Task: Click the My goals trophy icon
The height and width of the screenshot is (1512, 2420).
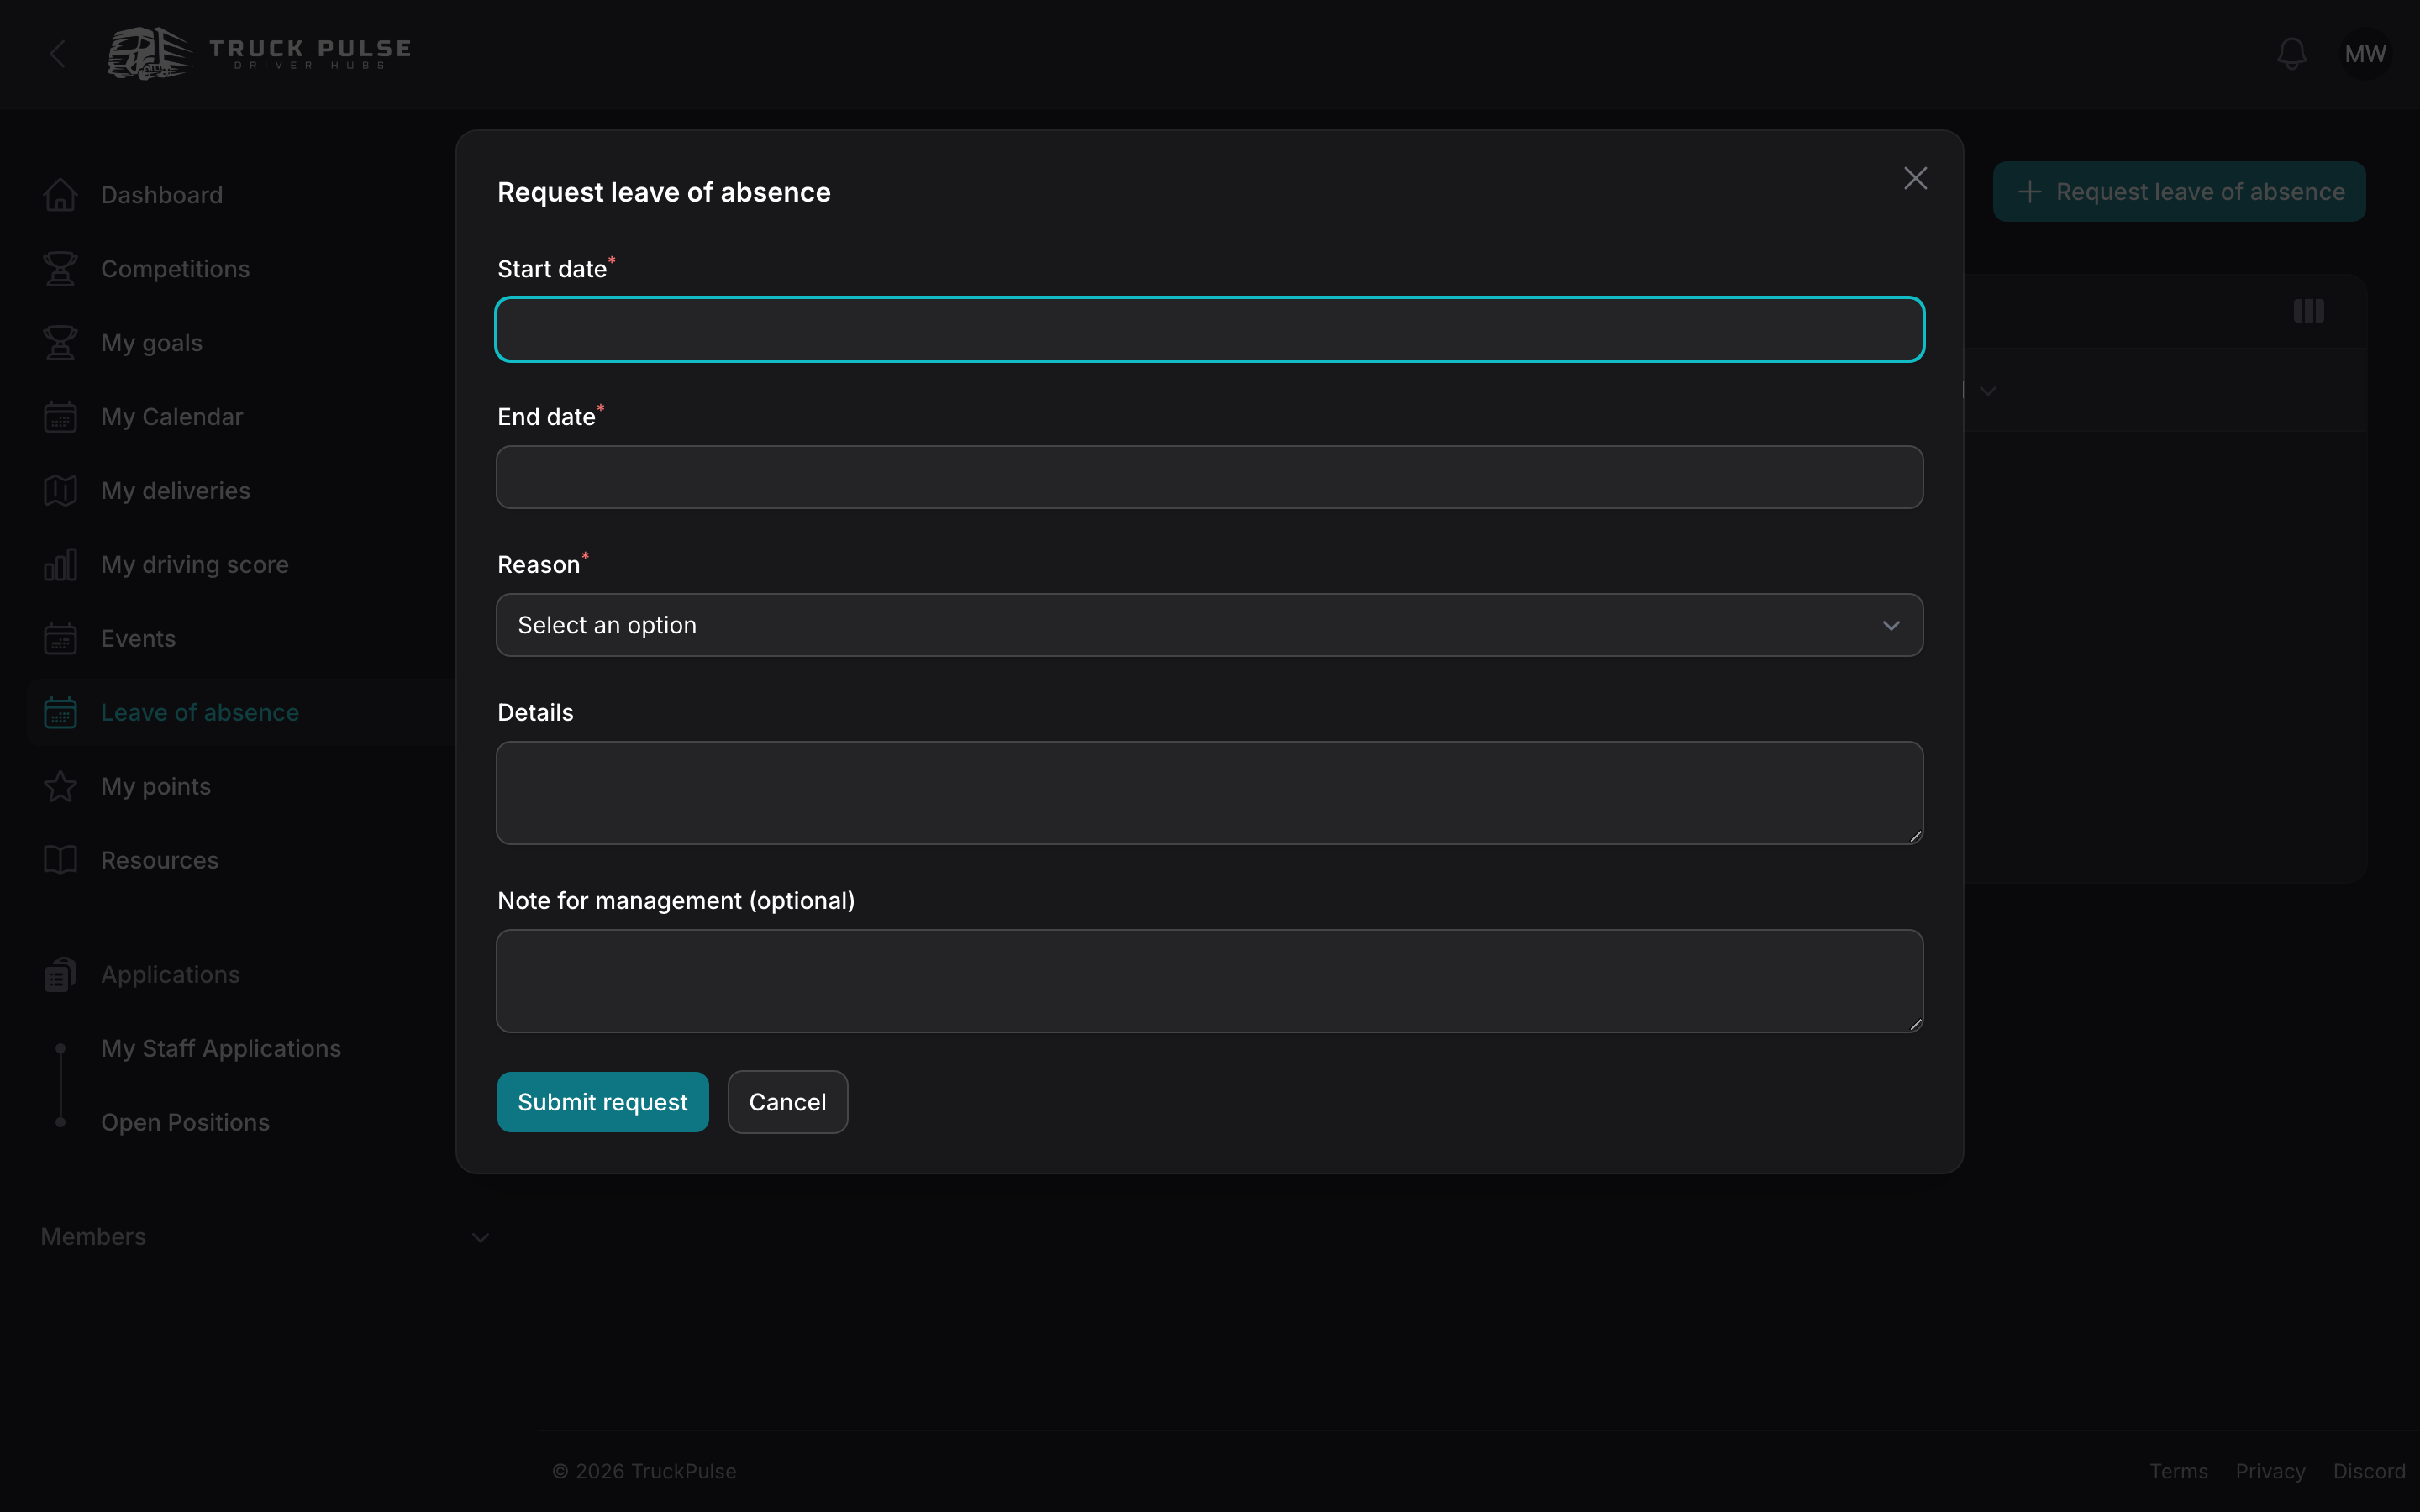Action: (x=60, y=343)
